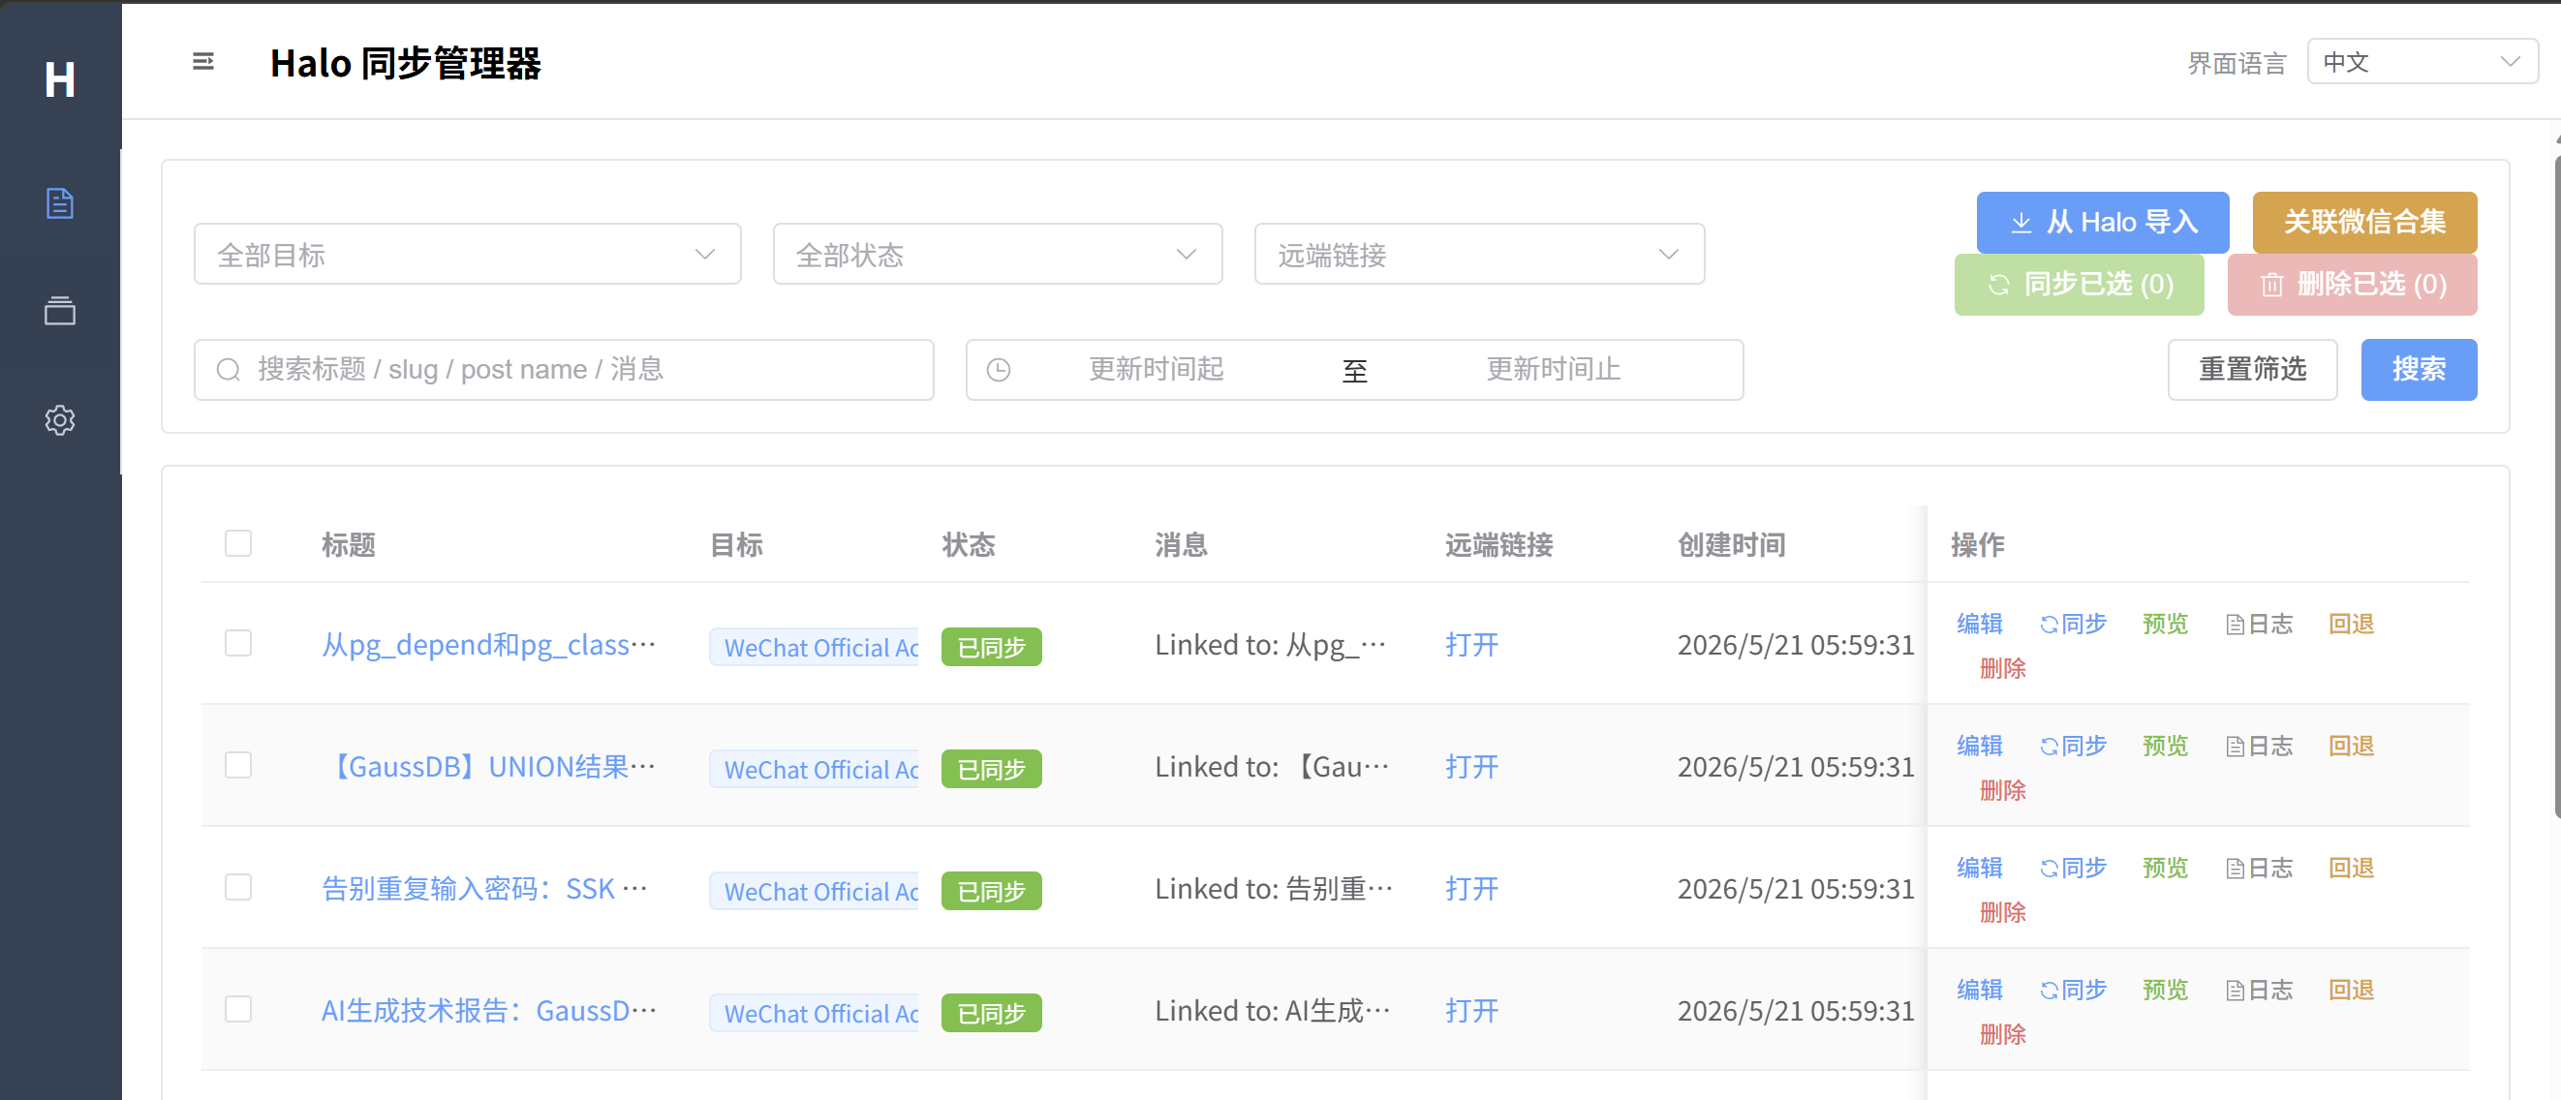Open remote link 打开 for AI生成技术报告 row
Viewport: 2561px width, 1100px height.
(1471, 1012)
